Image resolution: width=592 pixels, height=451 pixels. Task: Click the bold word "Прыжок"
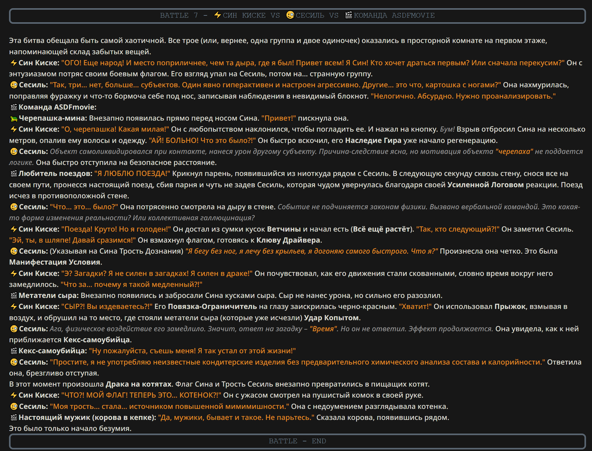click(x=510, y=306)
